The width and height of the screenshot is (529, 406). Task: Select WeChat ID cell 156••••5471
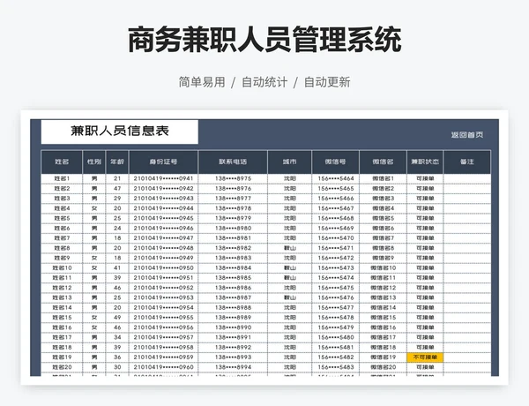pyautogui.click(x=336, y=248)
